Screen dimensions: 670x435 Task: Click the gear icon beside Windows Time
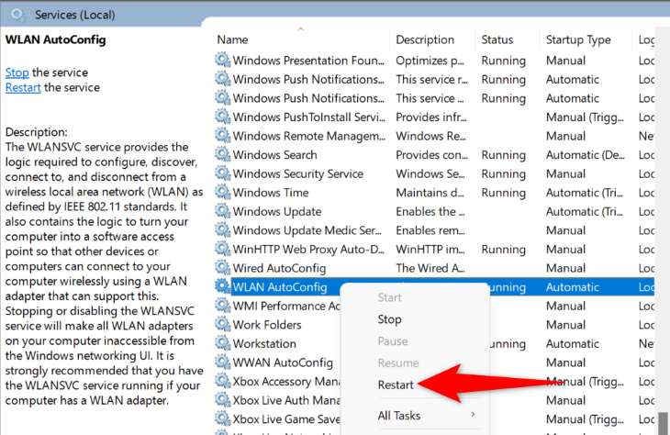pyautogui.click(x=223, y=192)
